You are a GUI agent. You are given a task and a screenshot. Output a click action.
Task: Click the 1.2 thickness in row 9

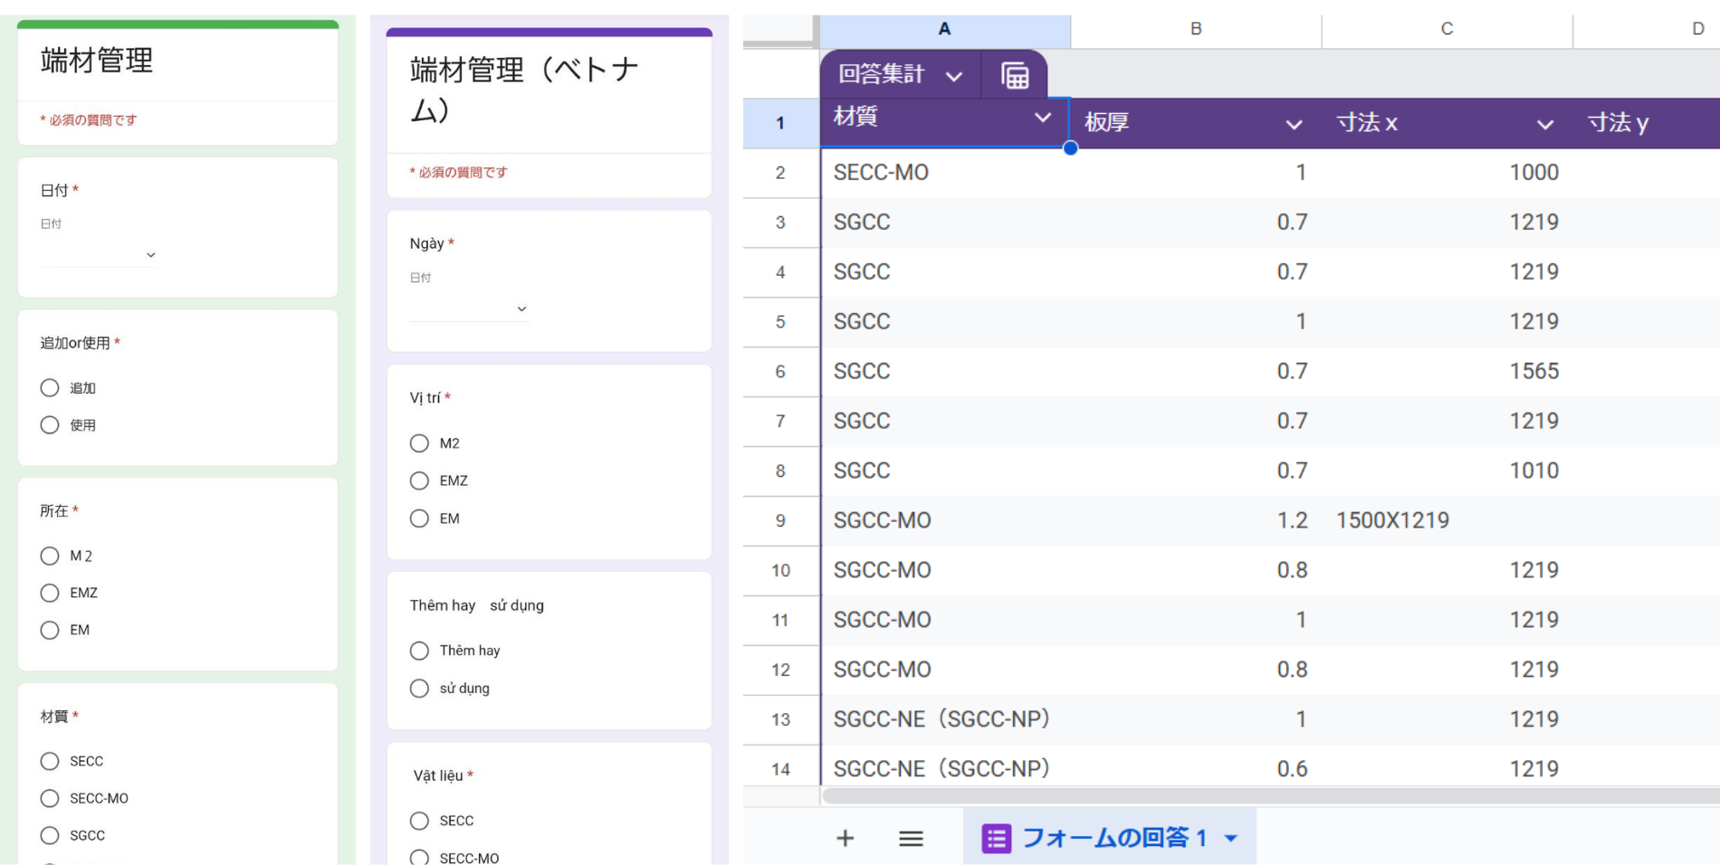coord(1292,520)
